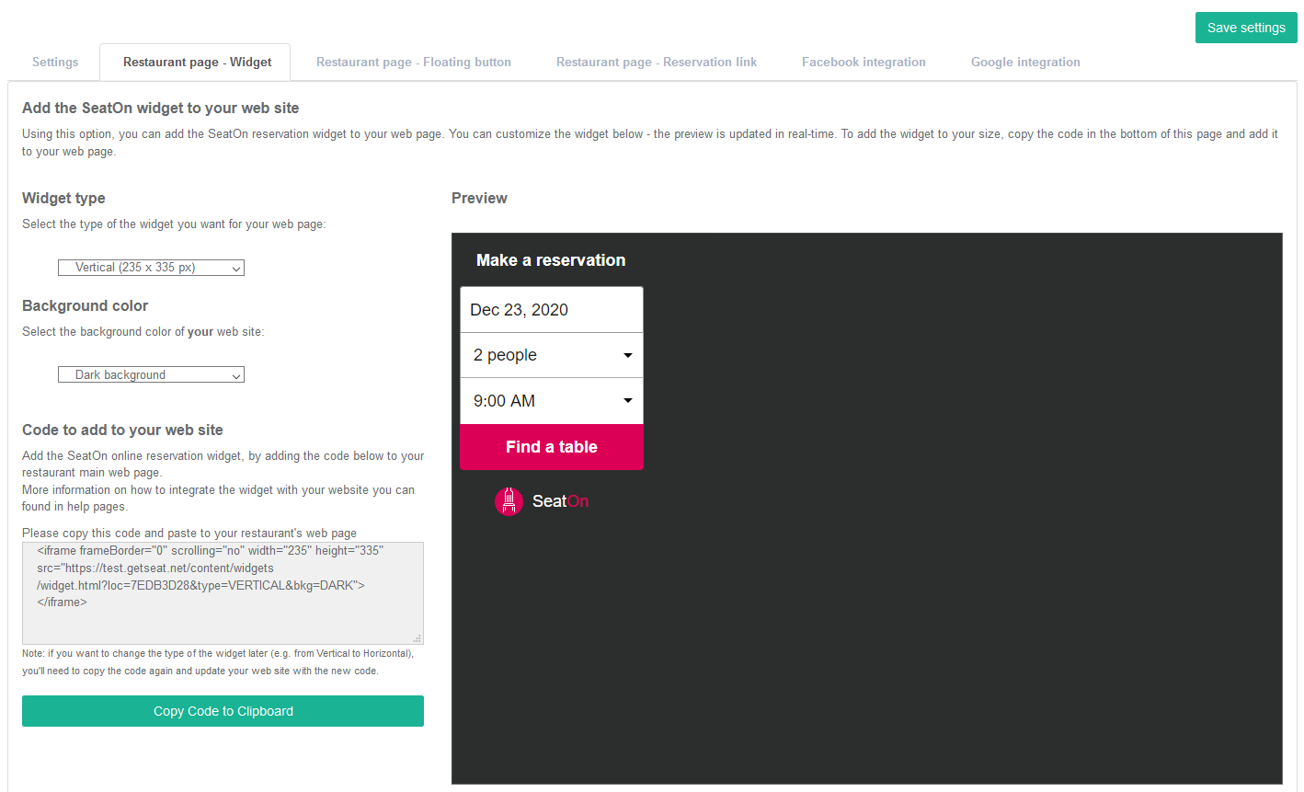Expand the 9:00 AM time selector
Viewport: 1304px width, 792px height.
(x=552, y=401)
